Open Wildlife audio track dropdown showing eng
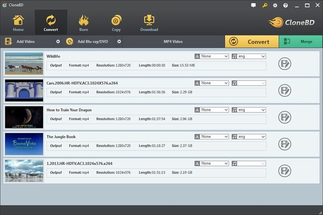323x215 pixels. (251, 56)
